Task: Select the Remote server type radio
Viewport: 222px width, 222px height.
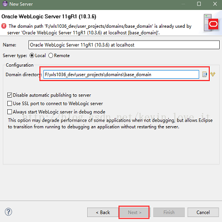Action: (51, 56)
